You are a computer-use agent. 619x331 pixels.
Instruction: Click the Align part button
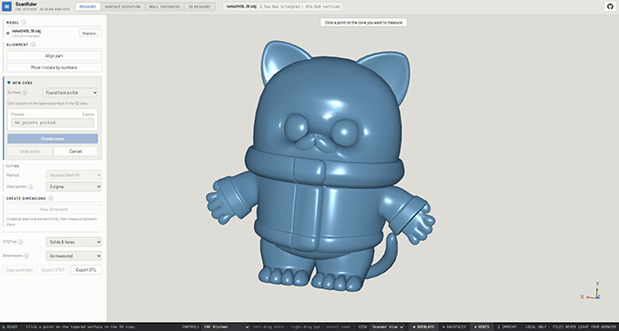pos(54,55)
